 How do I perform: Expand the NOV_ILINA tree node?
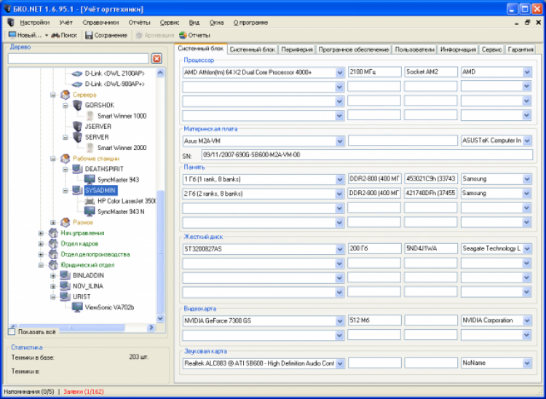pyautogui.click(x=53, y=286)
